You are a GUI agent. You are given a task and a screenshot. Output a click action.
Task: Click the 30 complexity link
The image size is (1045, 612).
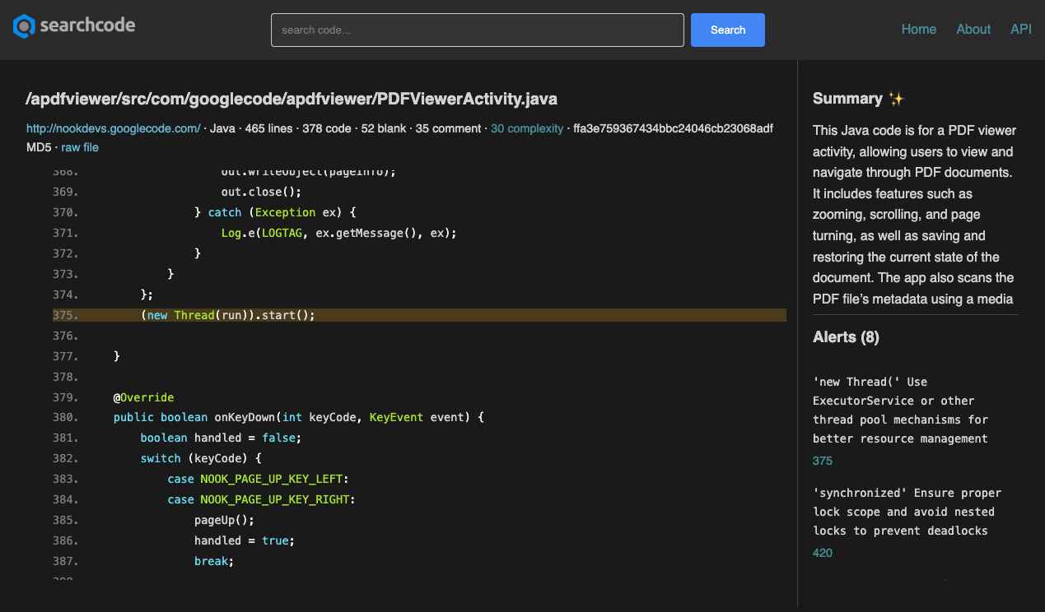[527, 128]
